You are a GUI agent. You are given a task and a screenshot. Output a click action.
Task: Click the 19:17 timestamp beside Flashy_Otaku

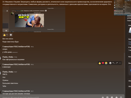coord(16,72)
